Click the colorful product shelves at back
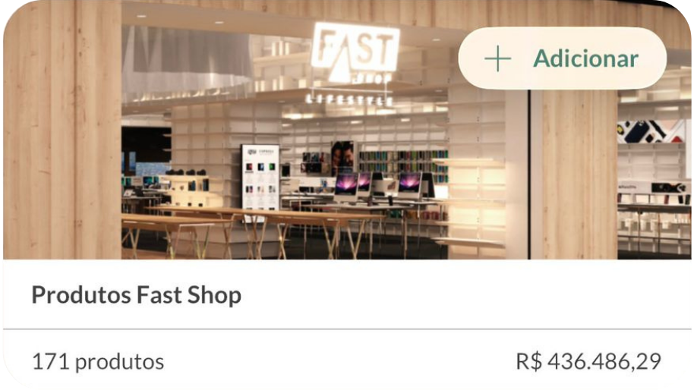Screen dimensions: 694x390 (403, 167)
